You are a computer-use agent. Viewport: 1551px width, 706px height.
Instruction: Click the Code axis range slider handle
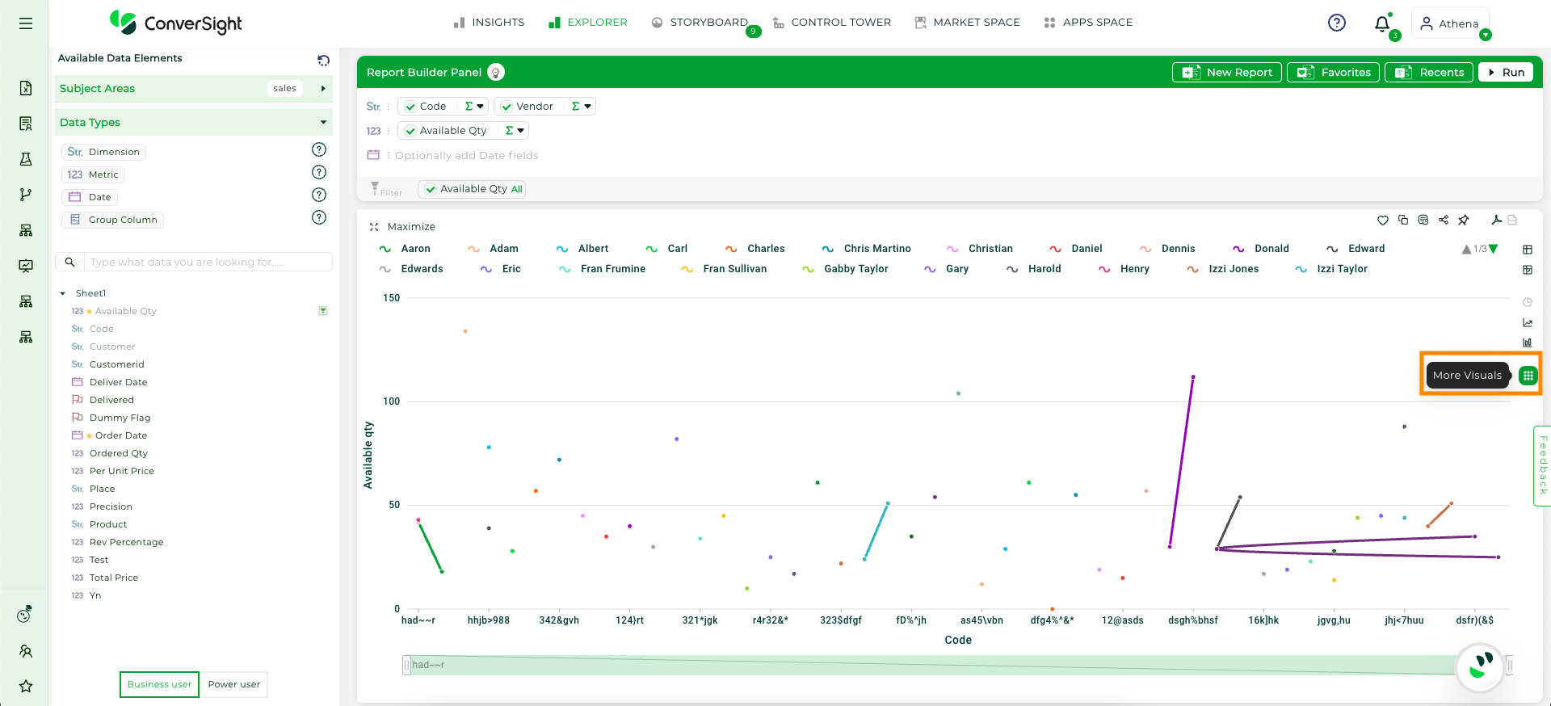pyautogui.click(x=406, y=665)
